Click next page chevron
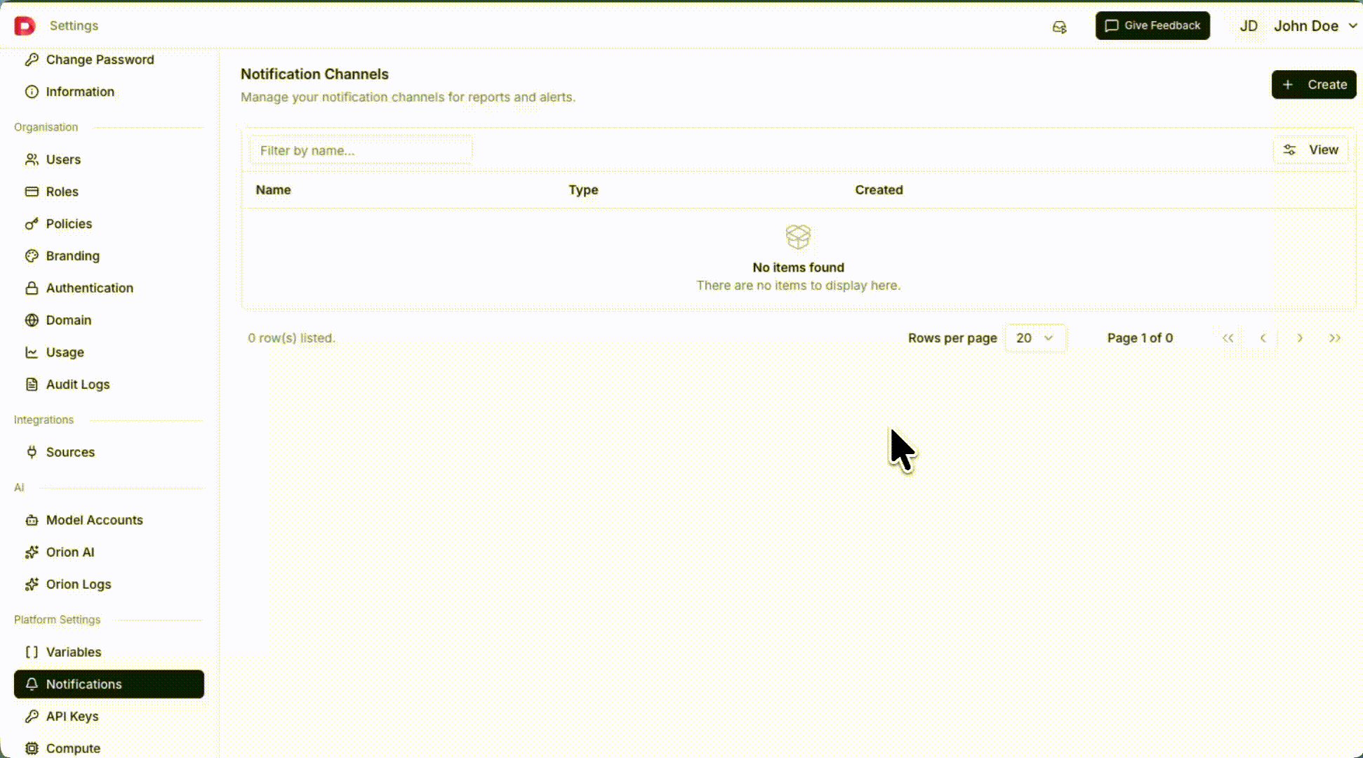 click(x=1300, y=338)
